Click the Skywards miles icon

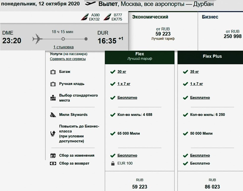[x=53, y=115]
